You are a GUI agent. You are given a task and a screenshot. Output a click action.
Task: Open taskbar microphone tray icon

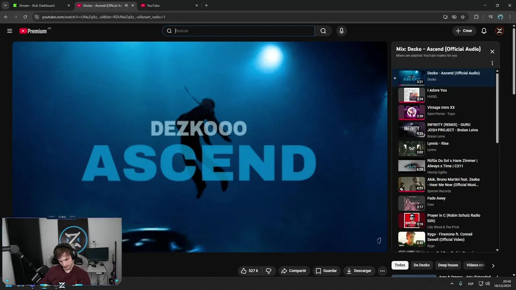[461, 284]
